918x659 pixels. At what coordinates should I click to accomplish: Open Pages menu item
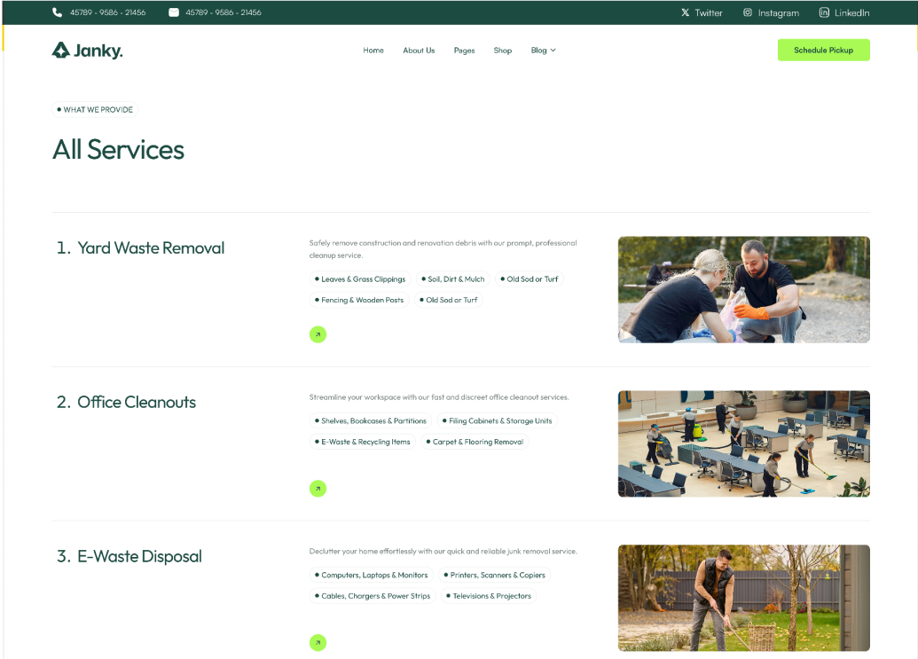pyautogui.click(x=464, y=51)
